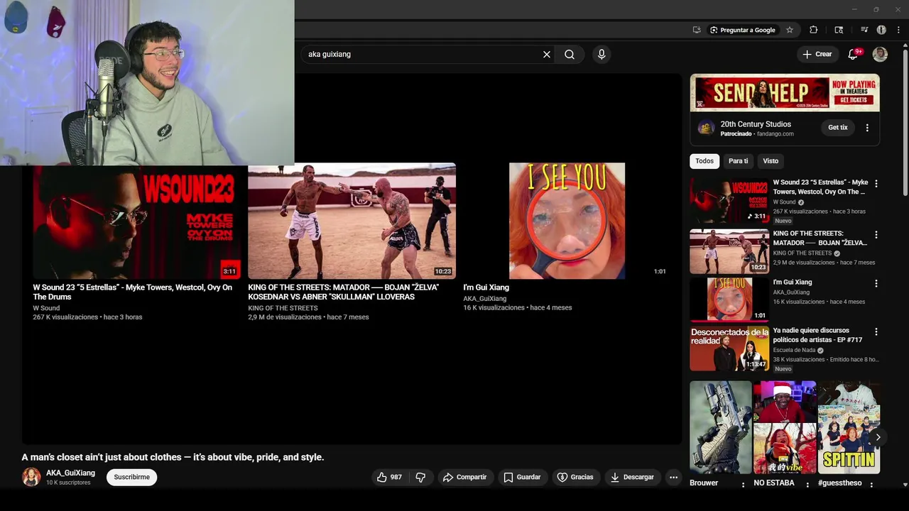Image resolution: width=909 pixels, height=511 pixels.
Task: Open options for the NO ESTABA Short
Action: (807, 485)
